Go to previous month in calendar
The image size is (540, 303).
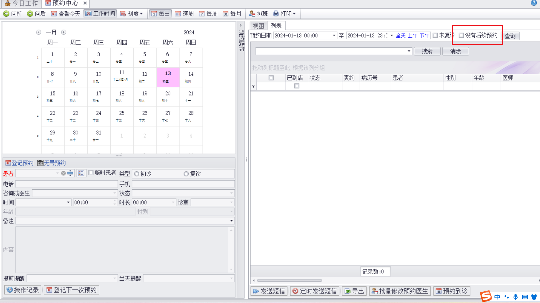(x=39, y=32)
